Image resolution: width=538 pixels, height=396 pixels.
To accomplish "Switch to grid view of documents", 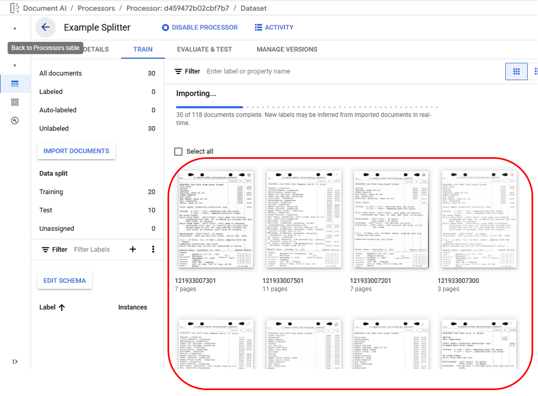I will [x=516, y=71].
